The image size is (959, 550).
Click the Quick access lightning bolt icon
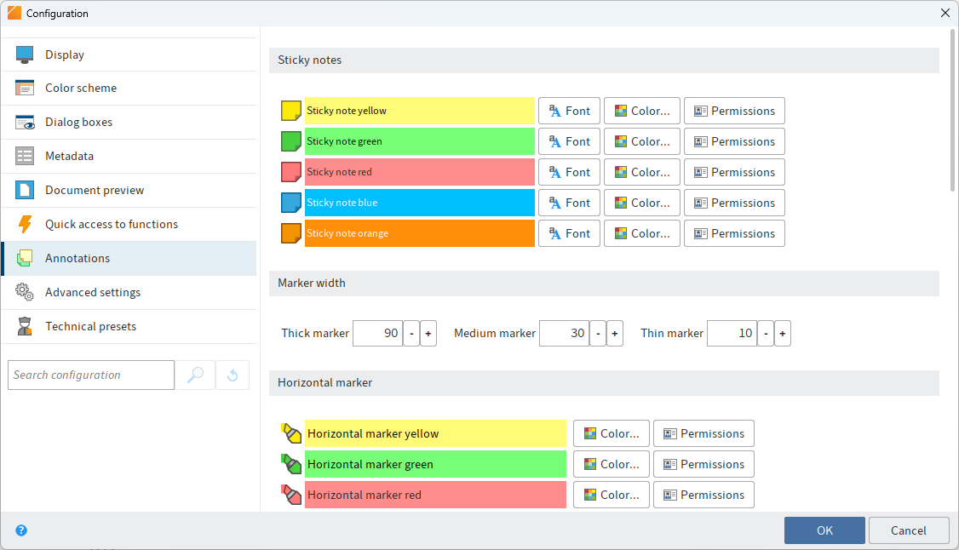(x=24, y=224)
